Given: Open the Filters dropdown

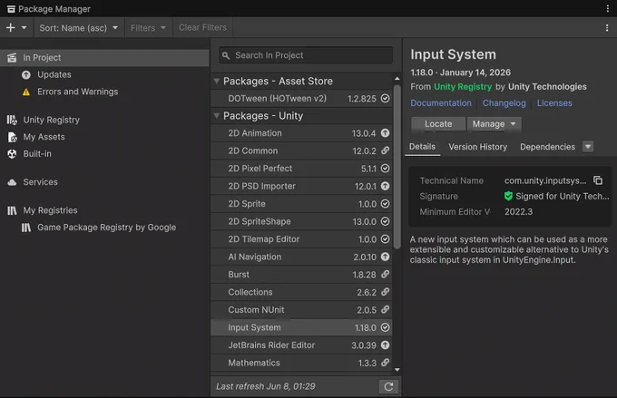Looking at the screenshot, I should (x=148, y=28).
